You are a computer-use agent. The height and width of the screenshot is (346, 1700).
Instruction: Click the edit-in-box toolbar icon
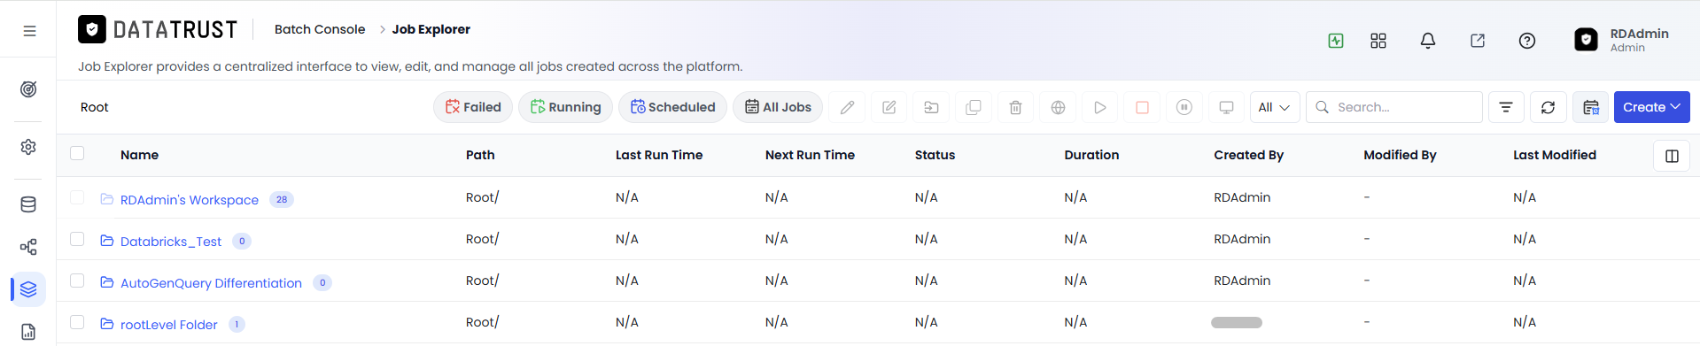[x=889, y=107]
